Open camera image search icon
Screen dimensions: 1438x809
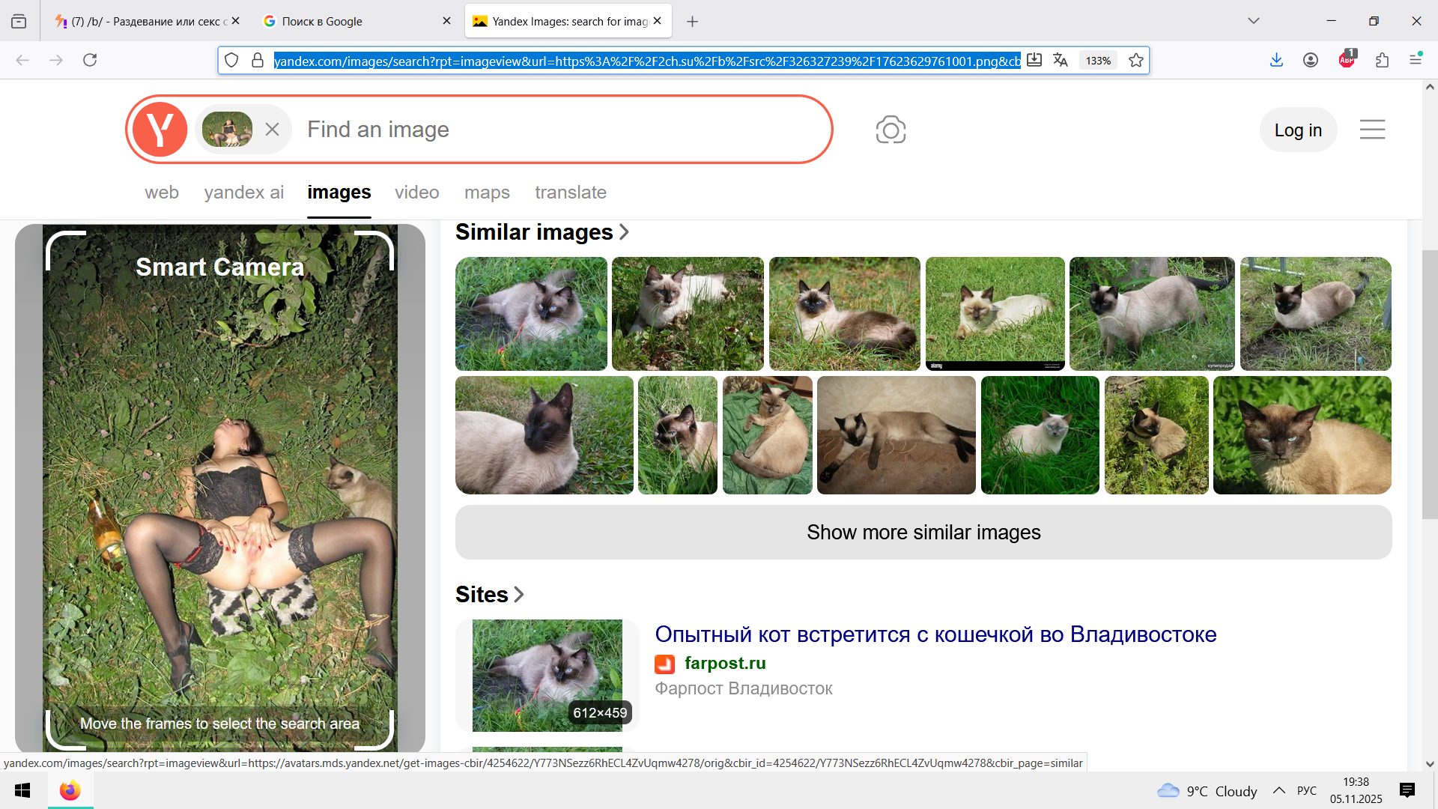pos(891,130)
